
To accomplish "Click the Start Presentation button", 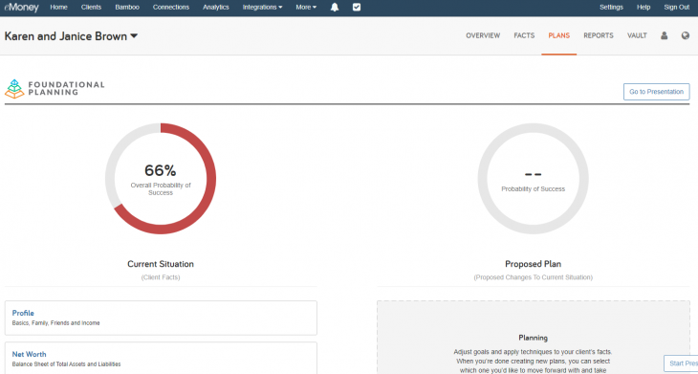I will coord(681,363).
